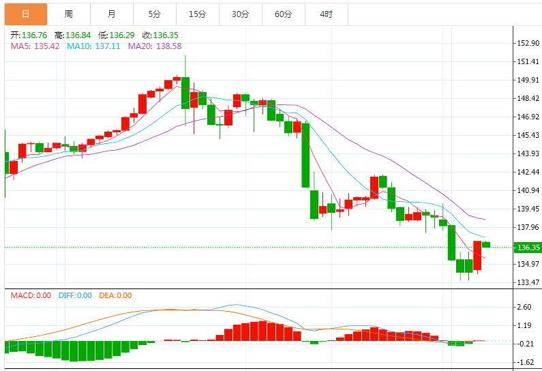Click the MACD:0.00 indicator label

pos(31,295)
